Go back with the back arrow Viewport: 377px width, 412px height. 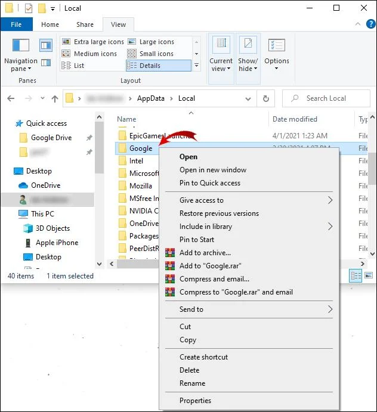point(11,98)
